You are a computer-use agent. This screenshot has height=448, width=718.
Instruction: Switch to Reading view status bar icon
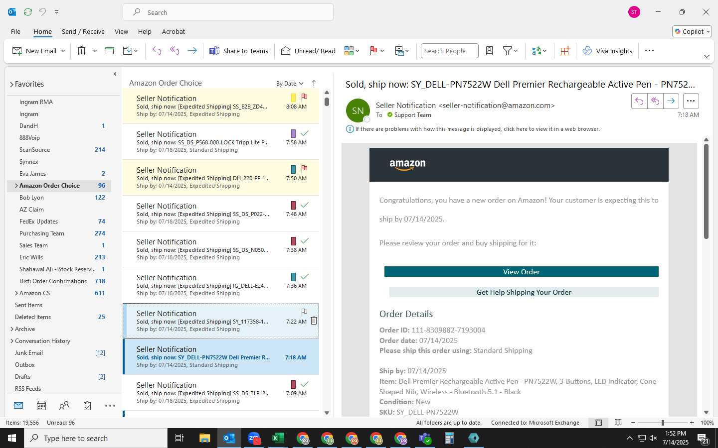pyautogui.click(x=618, y=423)
